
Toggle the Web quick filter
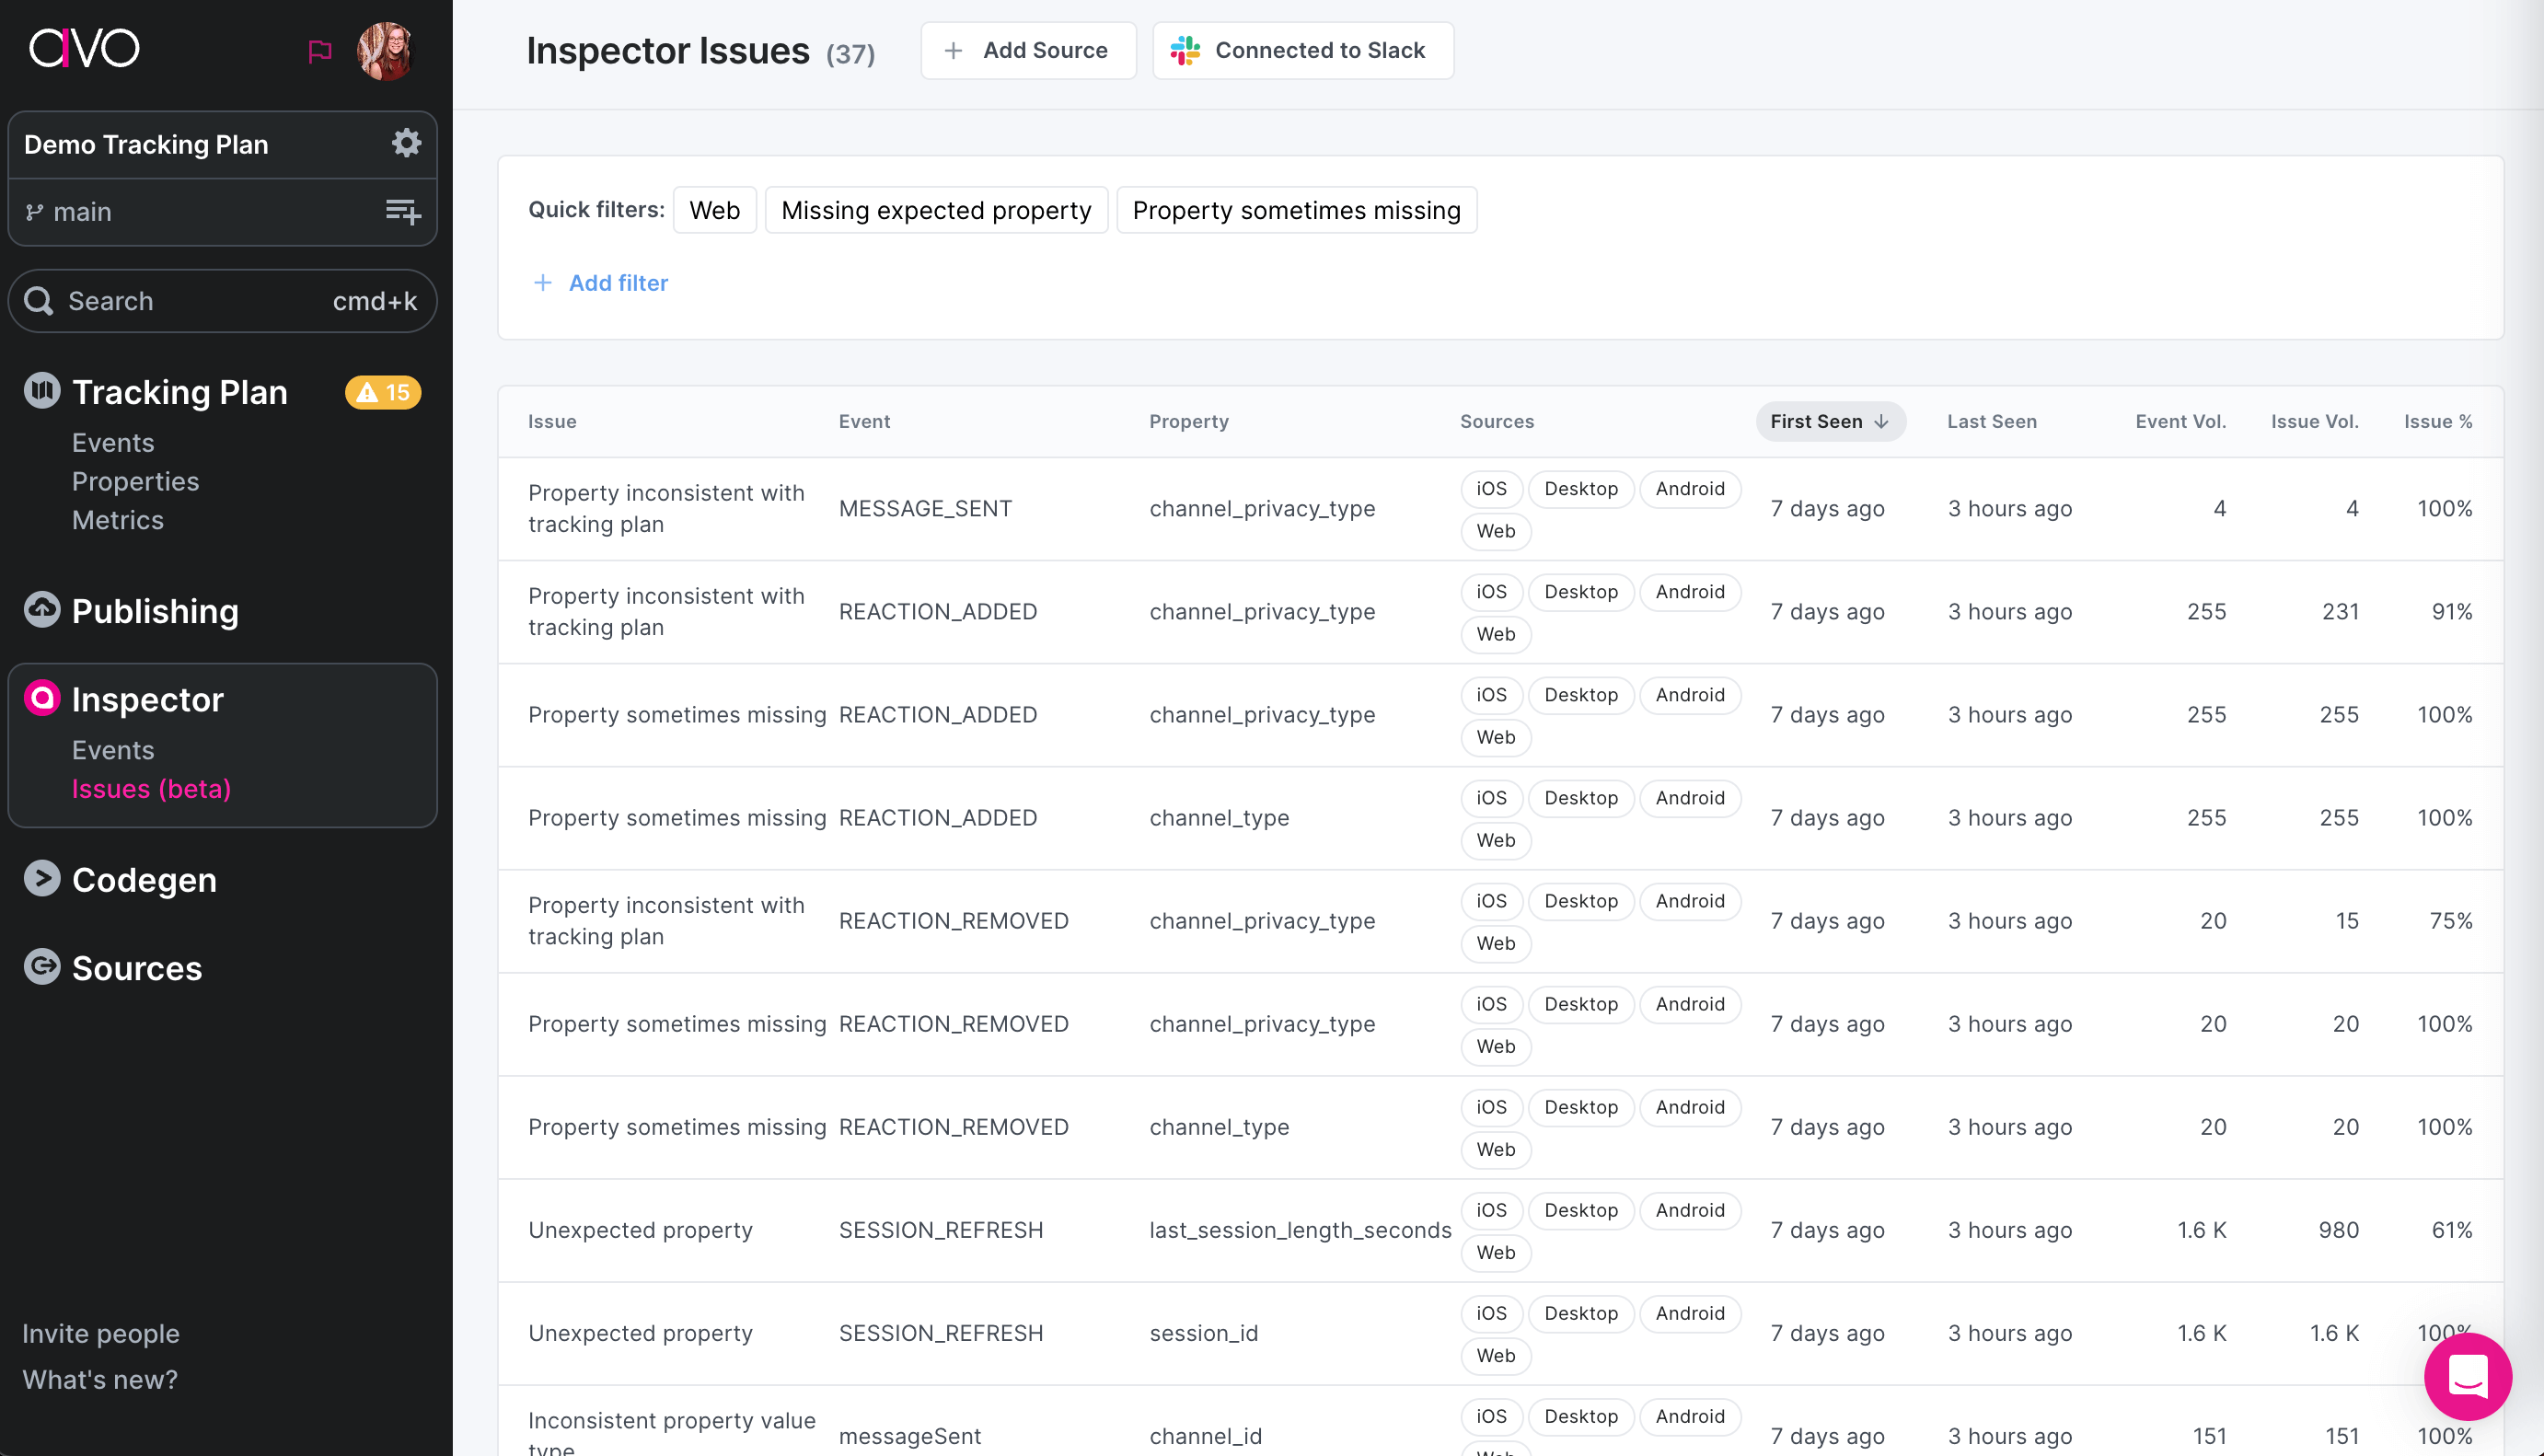tap(714, 210)
